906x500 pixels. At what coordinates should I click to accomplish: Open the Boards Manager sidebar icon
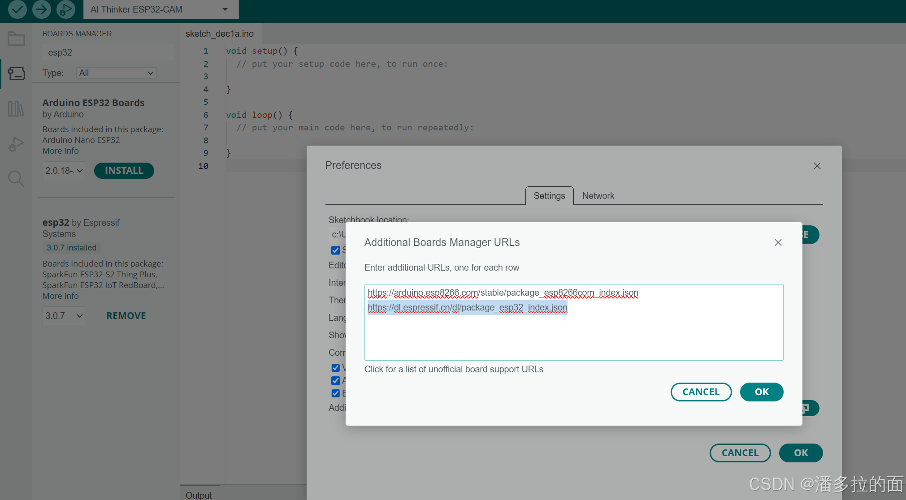tap(16, 73)
